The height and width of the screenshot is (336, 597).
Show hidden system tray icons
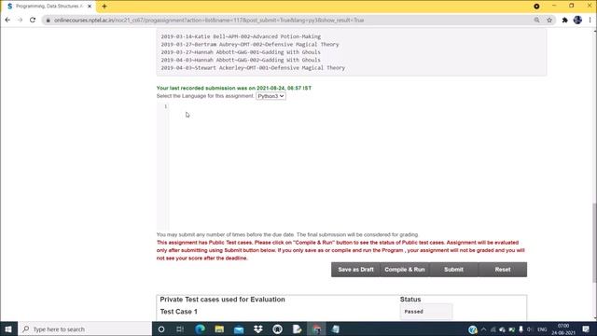pos(483,329)
